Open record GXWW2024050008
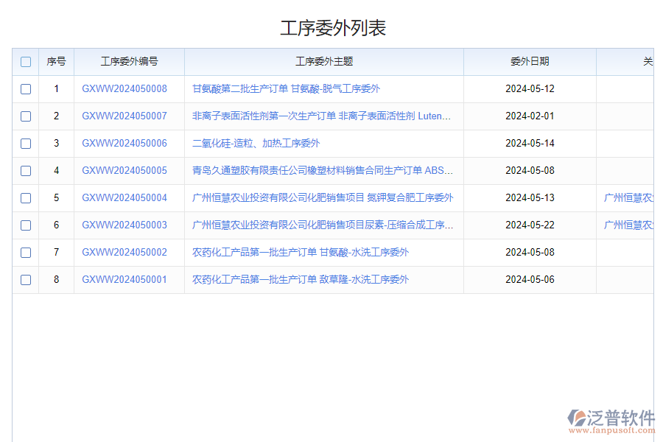The image size is (663, 442). pos(124,89)
